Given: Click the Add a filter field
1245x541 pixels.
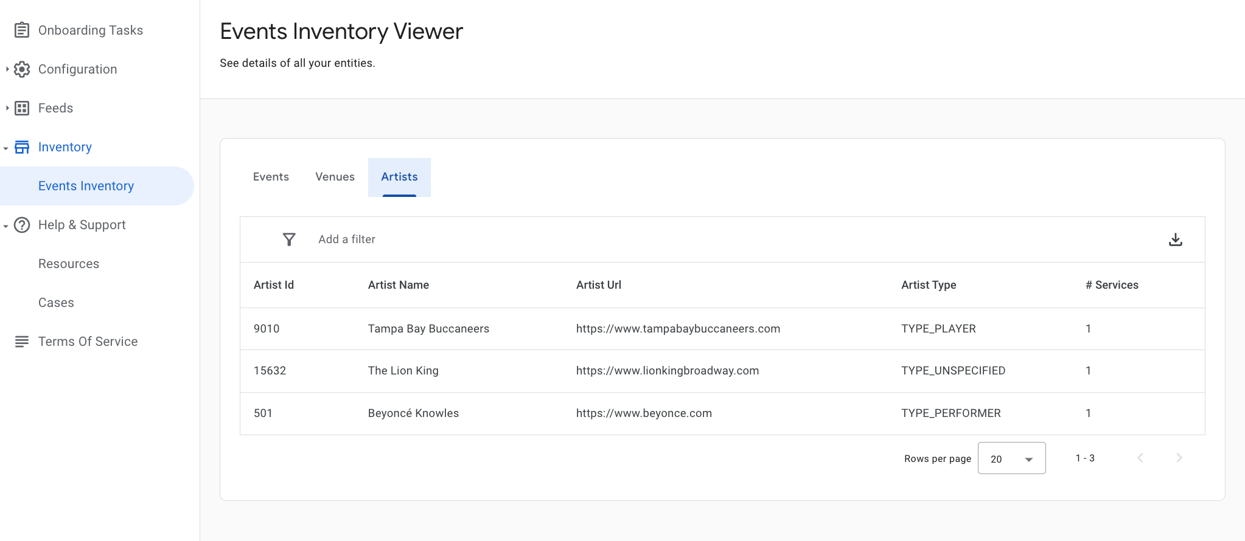Looking at the screenshot, I should coord(347,239).
